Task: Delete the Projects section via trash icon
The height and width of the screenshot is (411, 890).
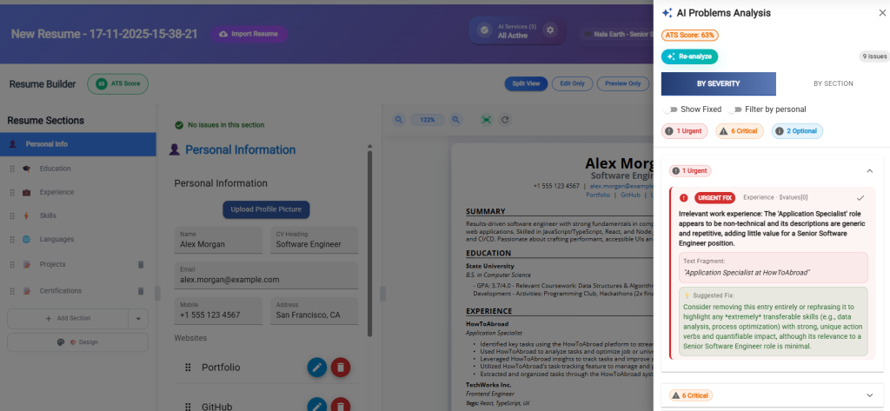Action: (141, 265)
